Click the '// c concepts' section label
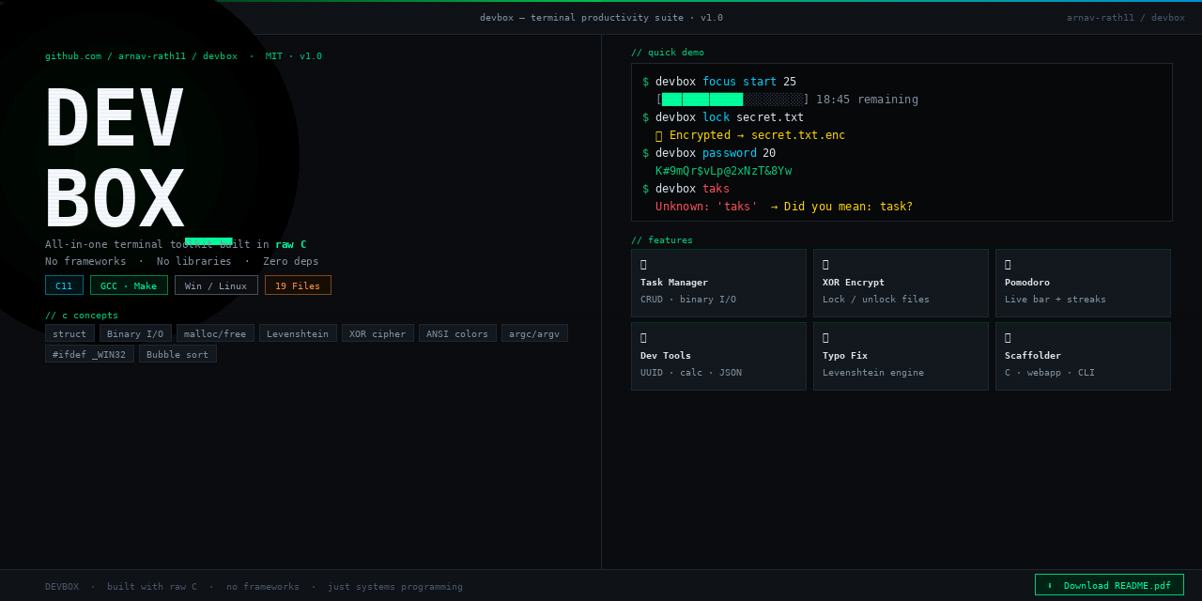The image size is (1202, 601). pyautogui.click(x=82, y=316)
